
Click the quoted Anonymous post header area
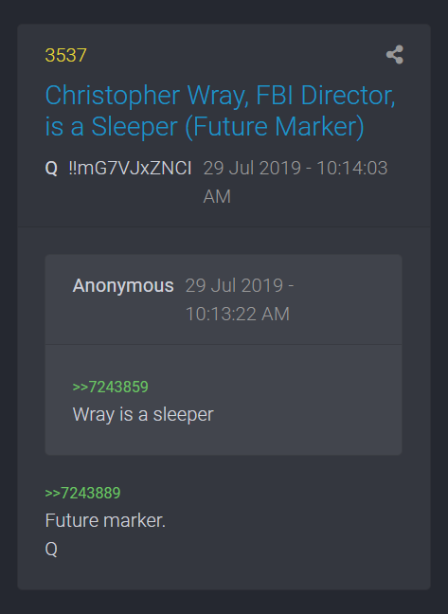(x=224, y=299)
